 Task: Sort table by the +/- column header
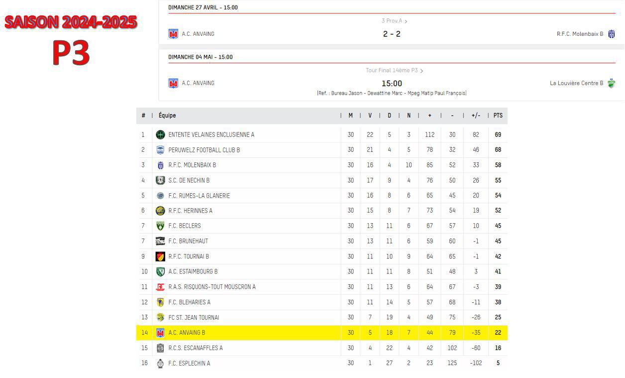click(476, 116)
